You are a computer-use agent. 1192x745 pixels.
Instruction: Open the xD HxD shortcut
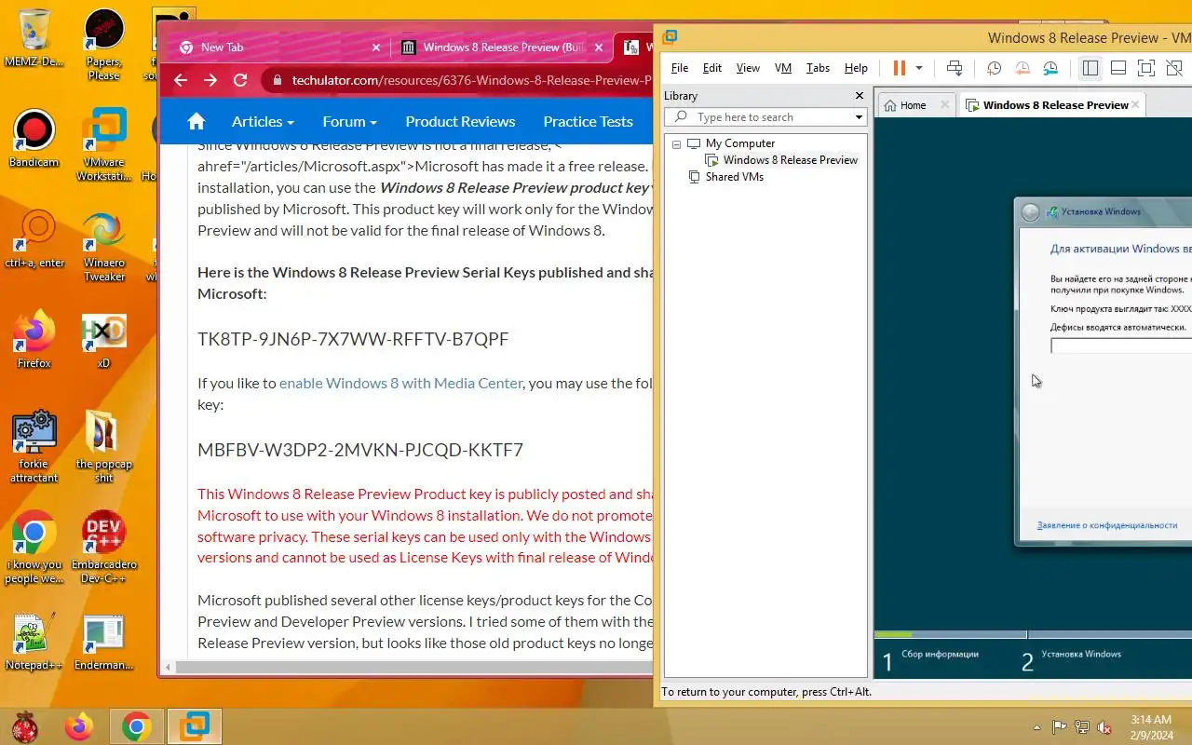(103, 340)
